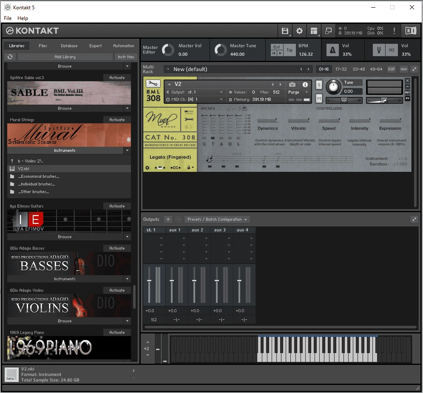Click the Tap tempo button

(290, 50)
